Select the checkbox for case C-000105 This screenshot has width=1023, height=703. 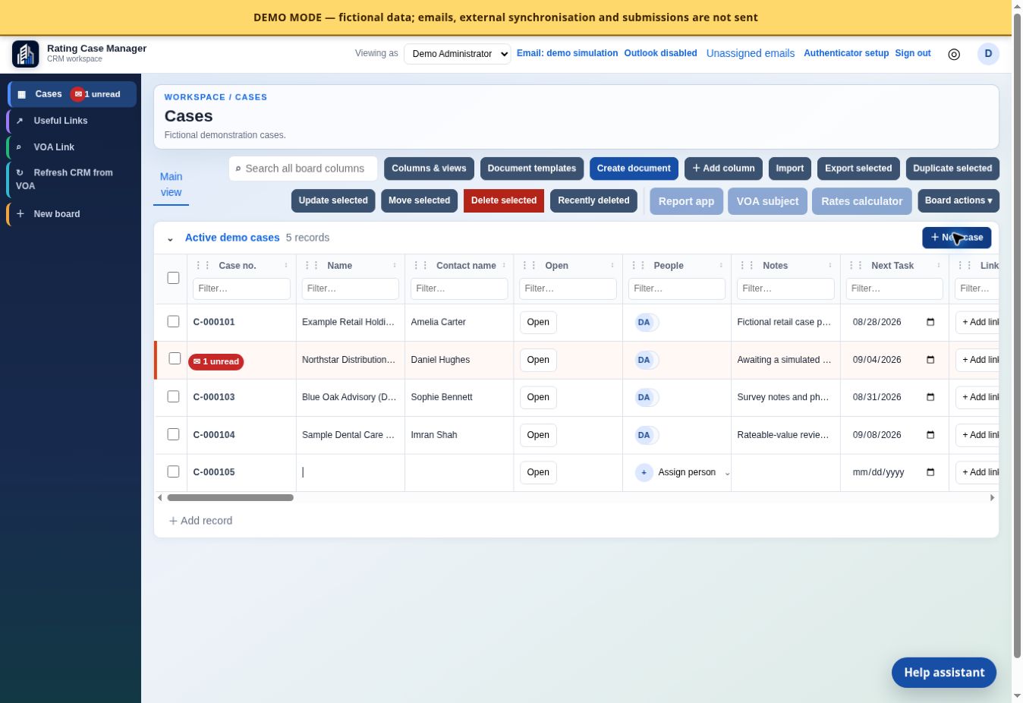coord(173,471)
